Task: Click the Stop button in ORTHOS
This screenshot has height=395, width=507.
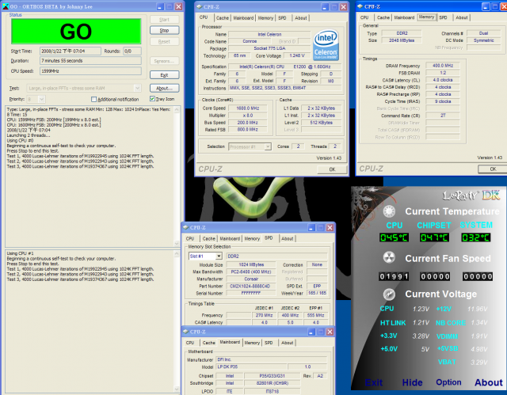Action: 164,30
